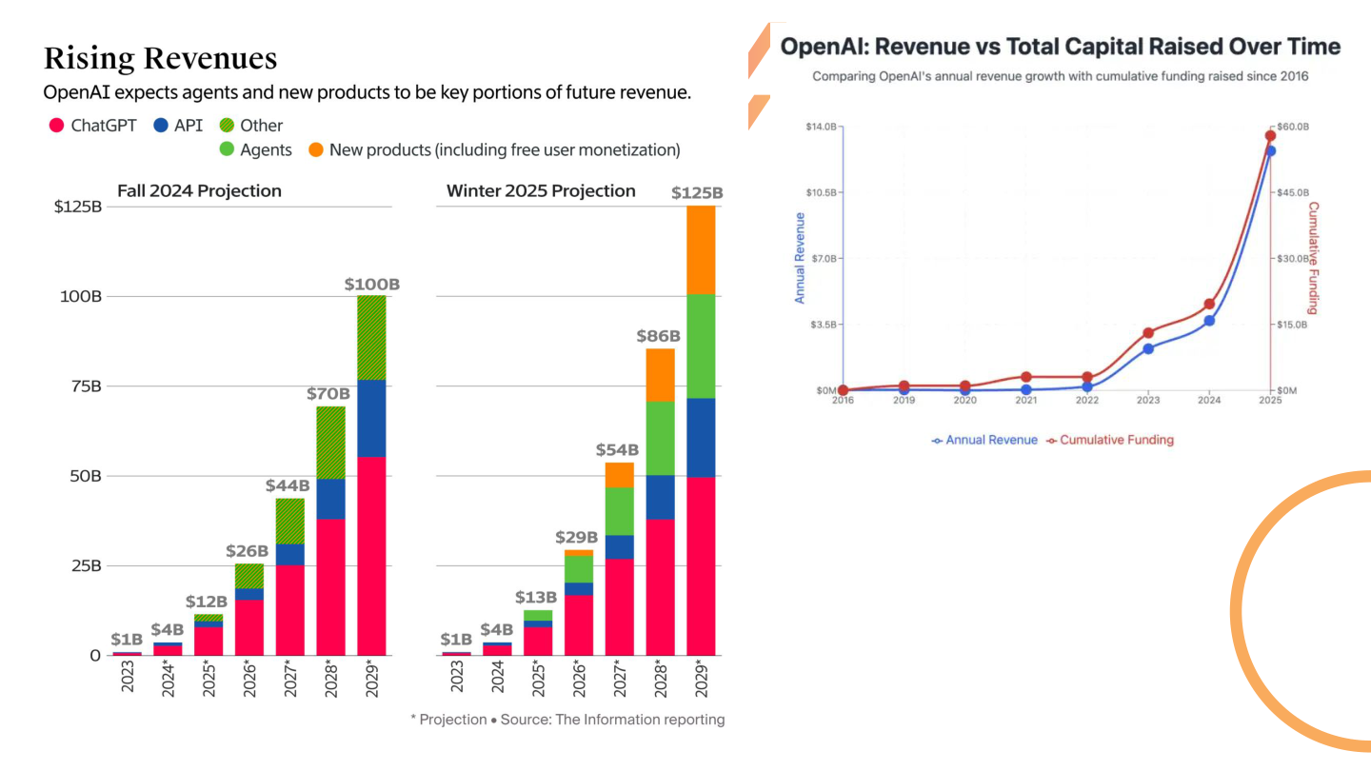Toggle the "Cumulative Funding" legend entry
Viewport: 1371px width, 771px height.
1110,440
